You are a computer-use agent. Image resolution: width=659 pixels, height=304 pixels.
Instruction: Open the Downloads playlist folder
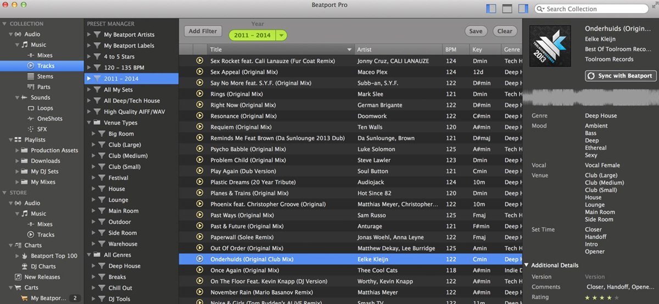click(45, 161)
